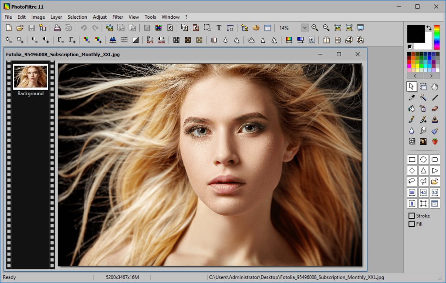
Task: Choose the Lasso selection shape
Action: (x=412, y=181)
